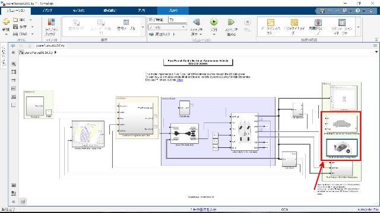Click Fit to View in canvas palette
Viewport: 380px width, 213px height.
14,72
